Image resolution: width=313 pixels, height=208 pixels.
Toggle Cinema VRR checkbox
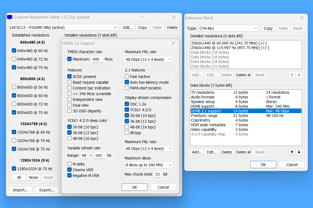[69, 170]
